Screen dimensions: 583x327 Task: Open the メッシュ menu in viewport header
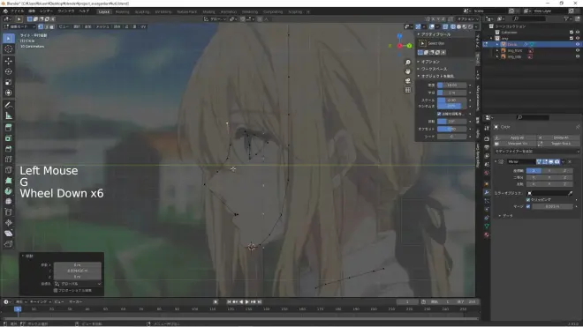coord(102,26)
